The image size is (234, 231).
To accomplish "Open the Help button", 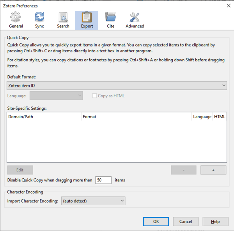I will point(215,222).
